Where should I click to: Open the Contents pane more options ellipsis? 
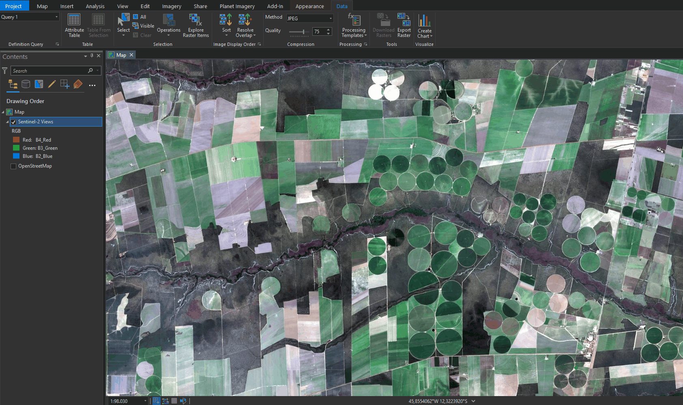click(92, 85)
